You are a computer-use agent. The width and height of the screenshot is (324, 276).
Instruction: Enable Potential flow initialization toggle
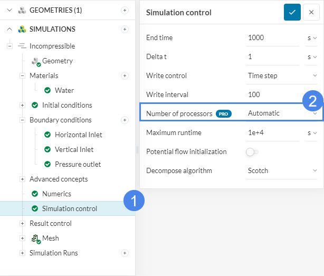252,152
